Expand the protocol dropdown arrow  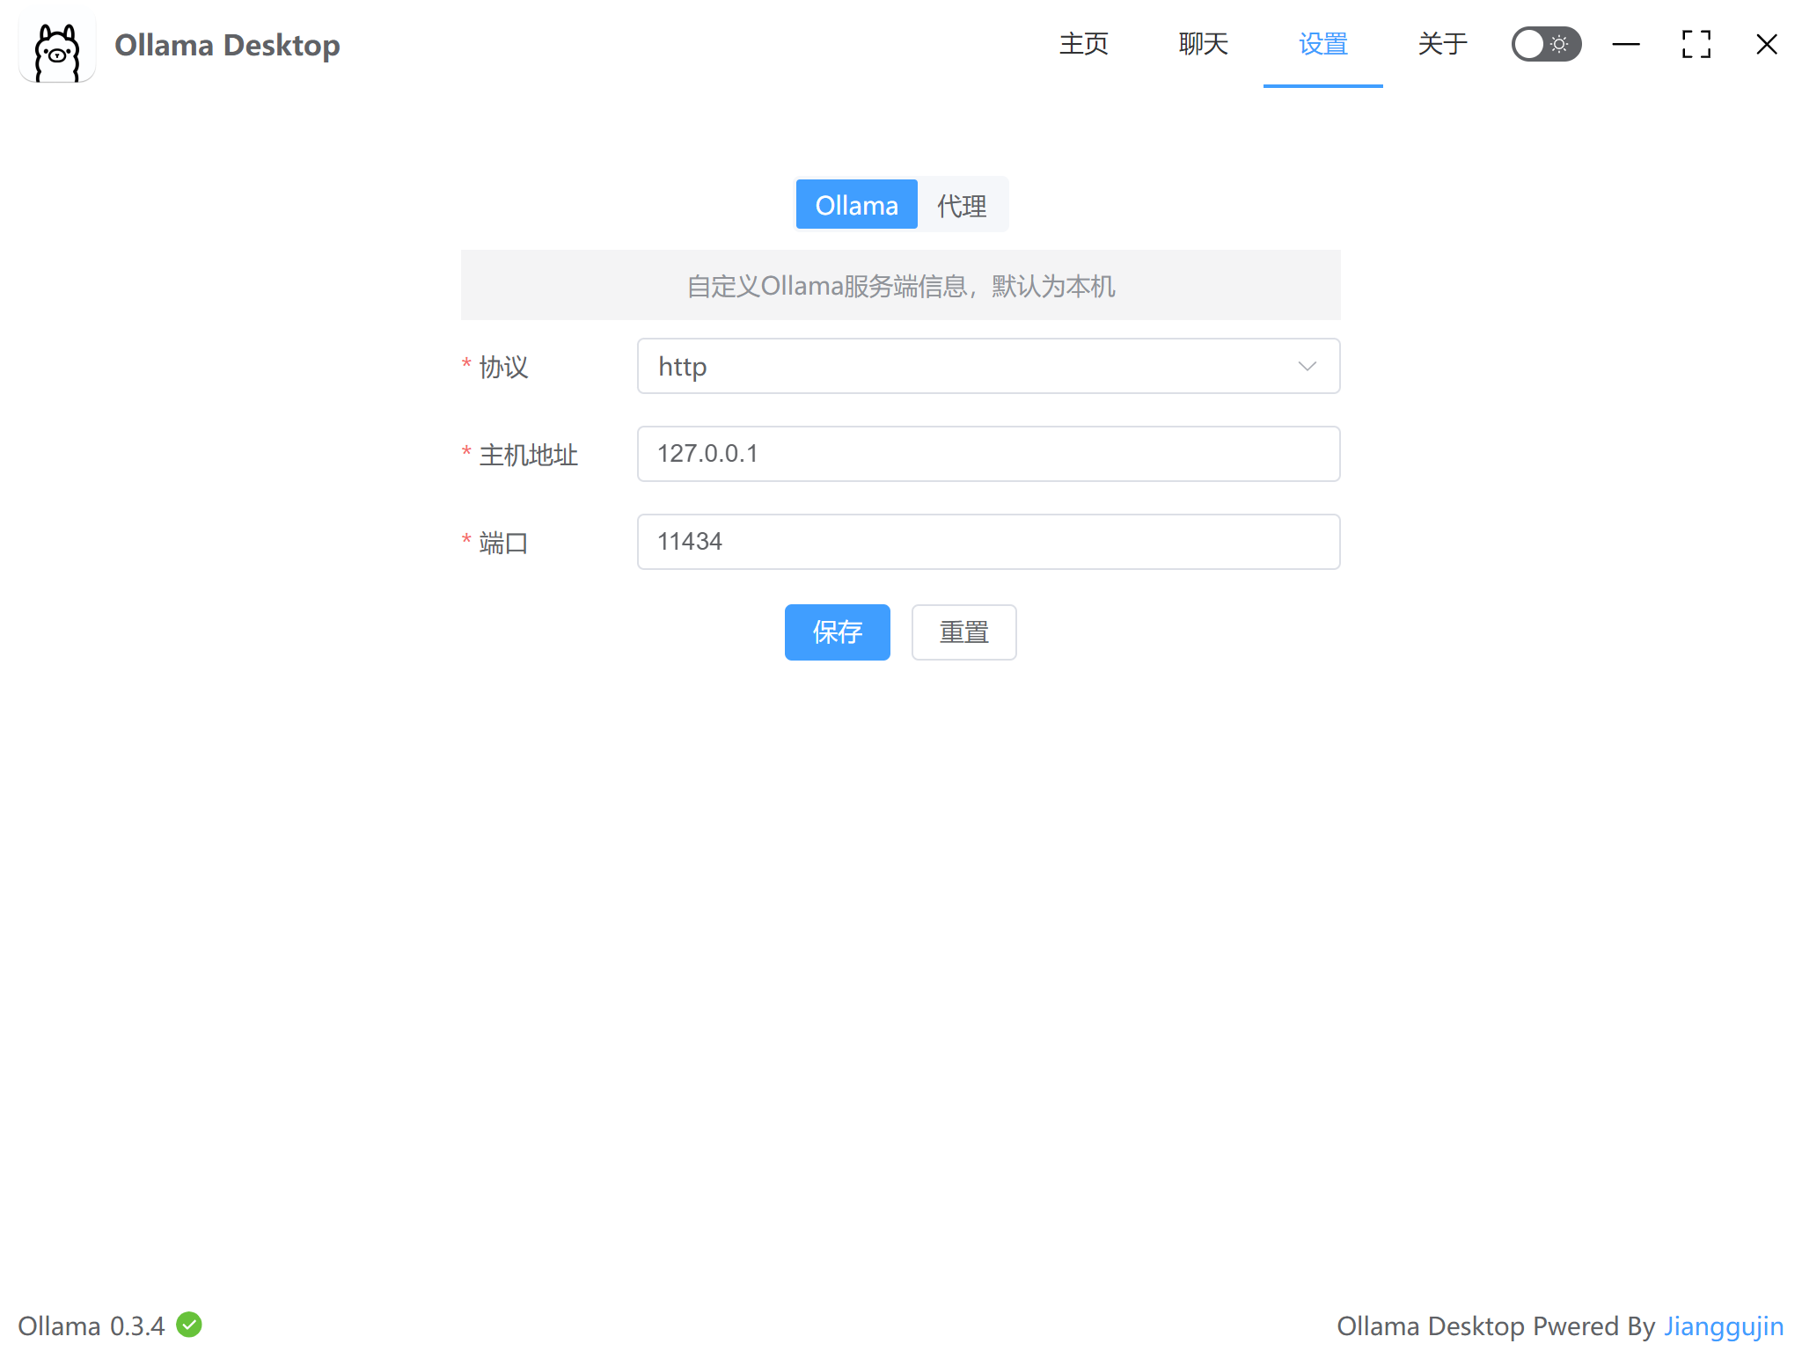point(1307,366)
